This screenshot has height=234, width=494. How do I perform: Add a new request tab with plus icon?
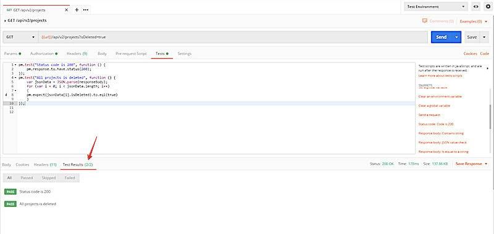[77, 10]
